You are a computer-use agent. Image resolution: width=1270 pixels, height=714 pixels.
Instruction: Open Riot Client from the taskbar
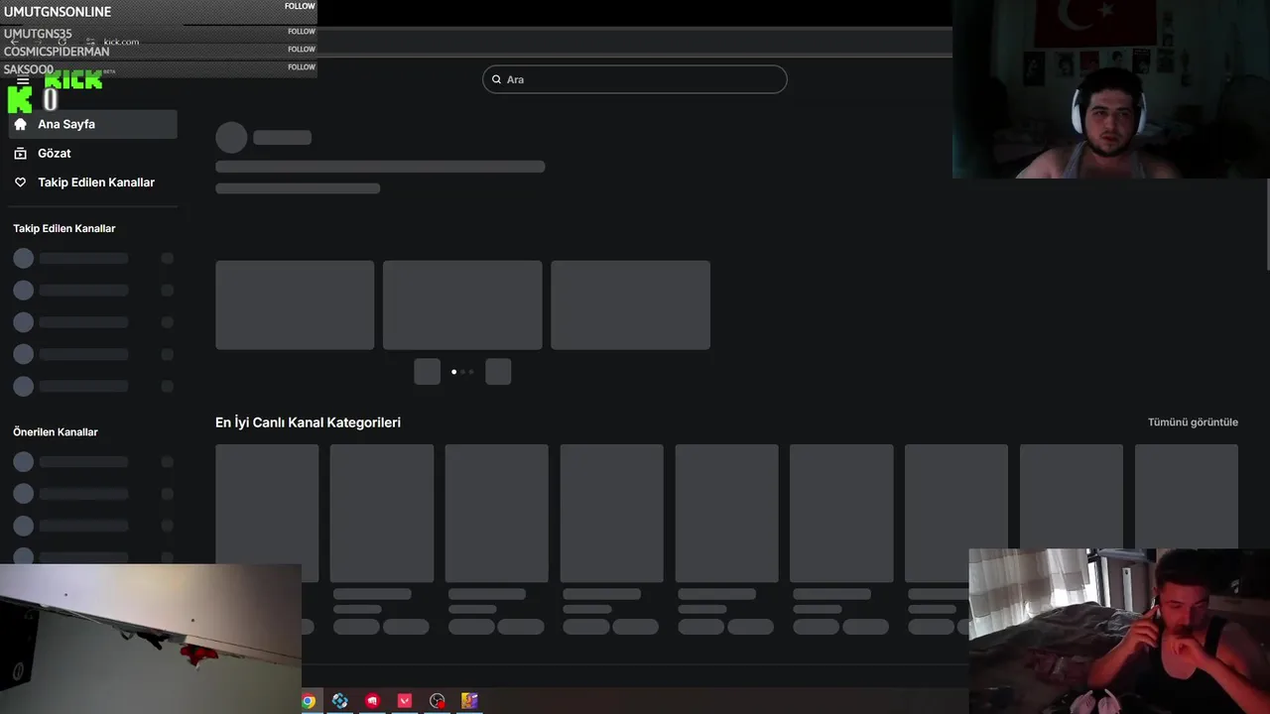(x=372, y=701)
